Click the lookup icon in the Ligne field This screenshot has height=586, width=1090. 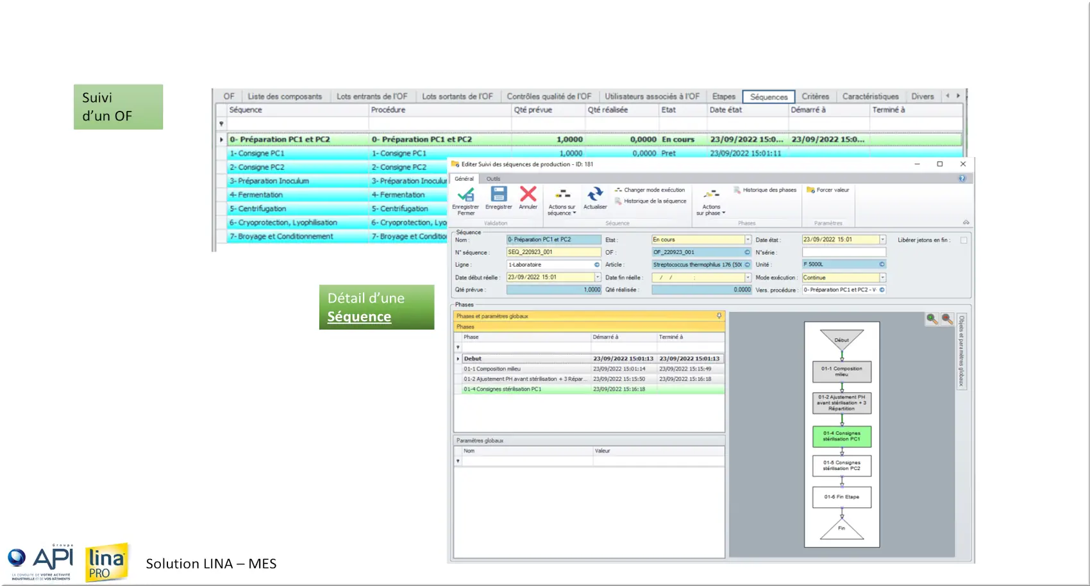[x=597, y=265]
